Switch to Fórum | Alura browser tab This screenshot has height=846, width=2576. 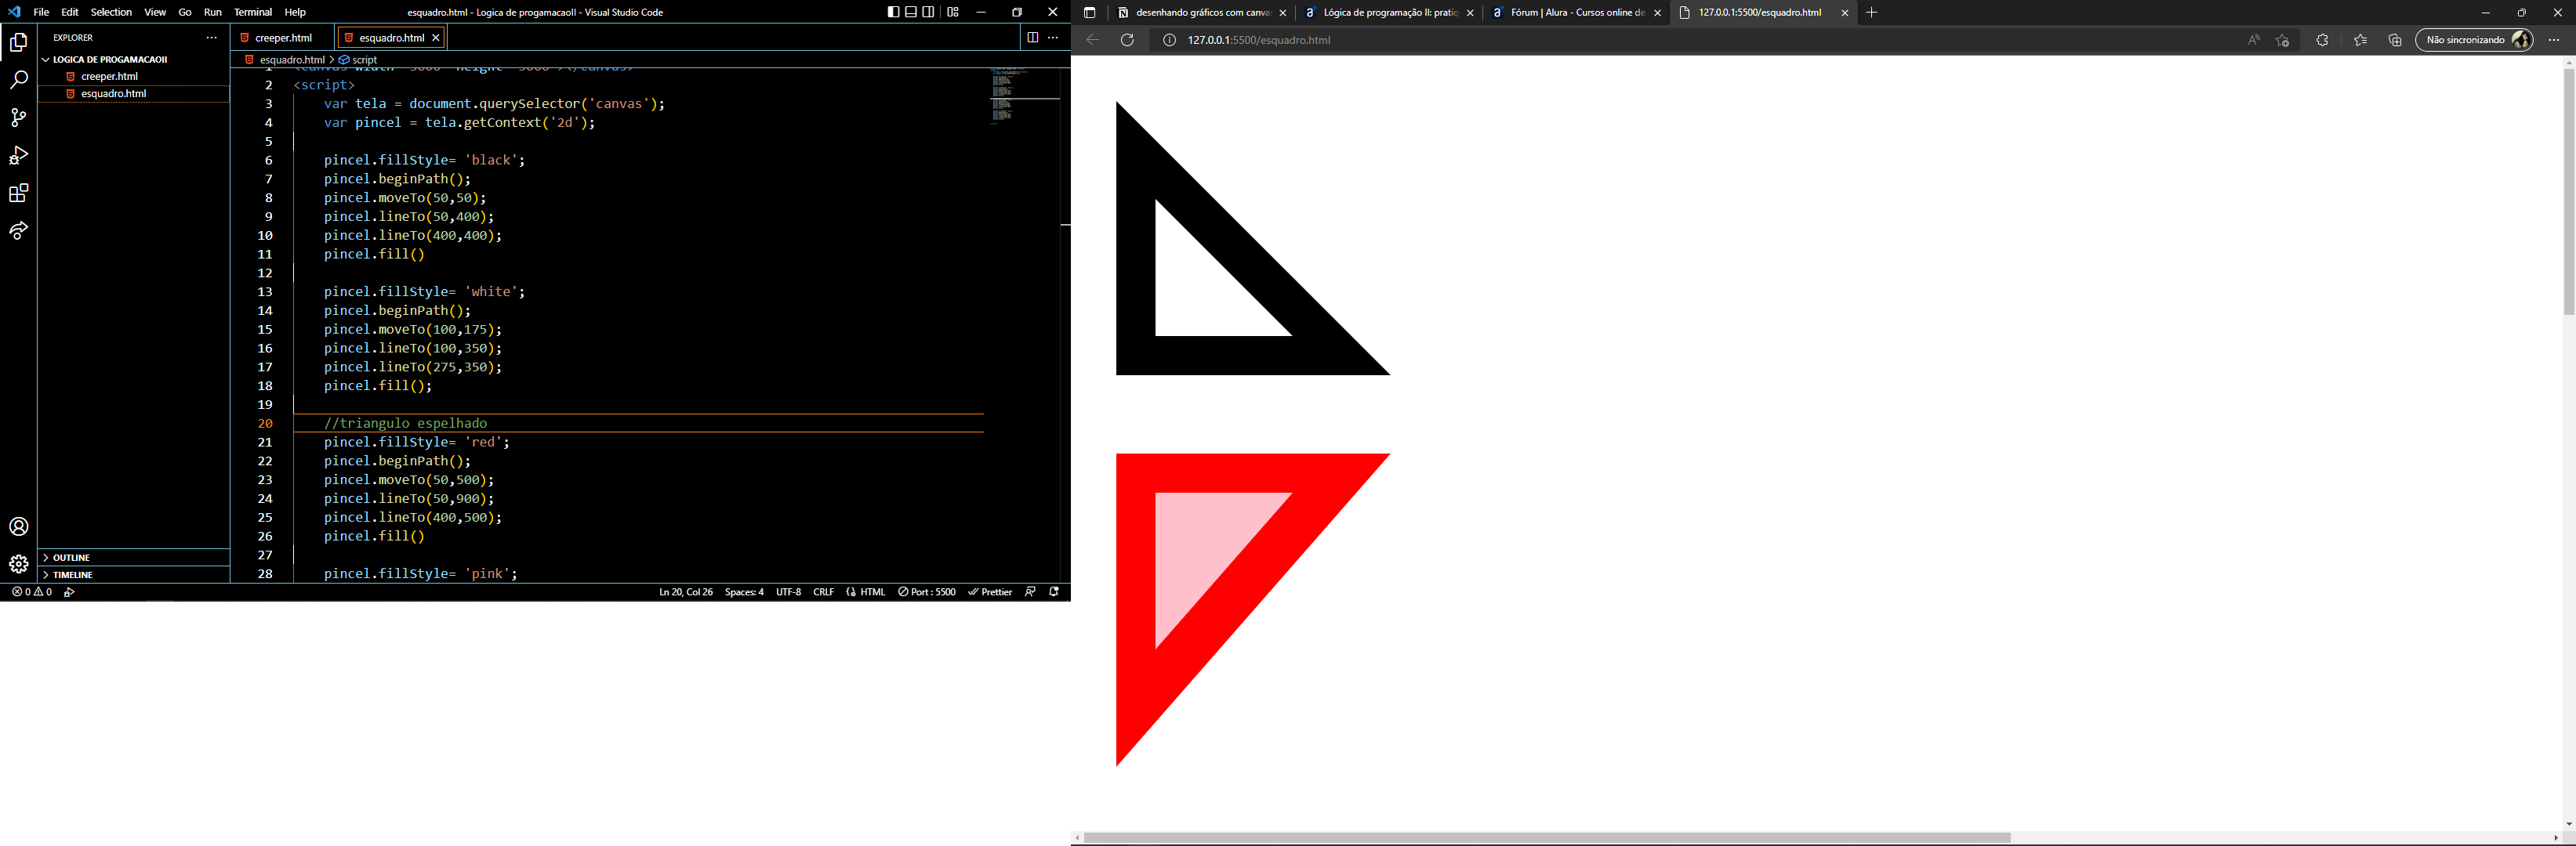click(x=1576, y=13)
